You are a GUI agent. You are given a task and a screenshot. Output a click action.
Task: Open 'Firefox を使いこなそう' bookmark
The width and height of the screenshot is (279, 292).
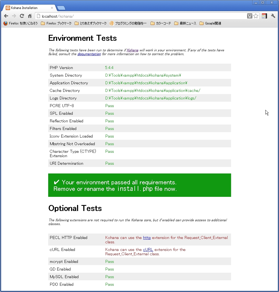coord(20,23)
